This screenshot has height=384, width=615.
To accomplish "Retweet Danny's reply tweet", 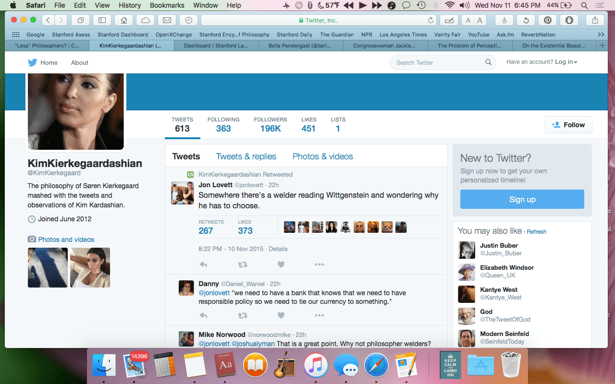I will 243,315.
